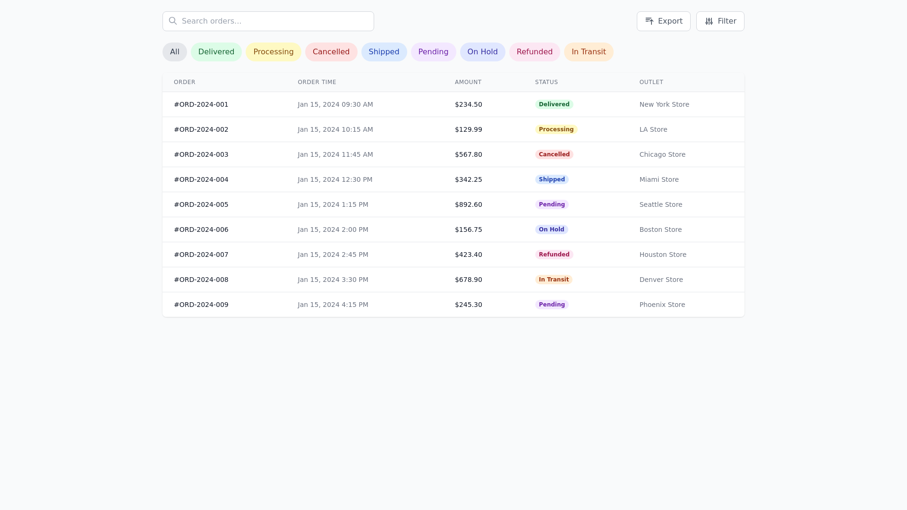Open the Export button
This screenshot has height=510, width=907.
pyautogui.click(x=664, y=21)
